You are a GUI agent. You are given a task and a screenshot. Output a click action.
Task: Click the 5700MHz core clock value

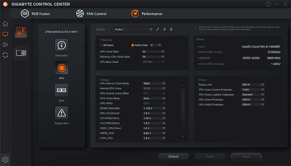tap(274, 52)
